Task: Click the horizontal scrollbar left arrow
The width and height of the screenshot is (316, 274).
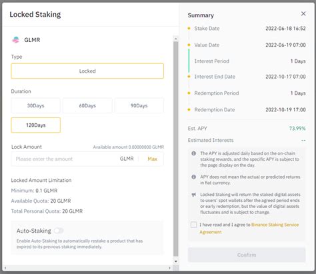Action: pos(5,268)
